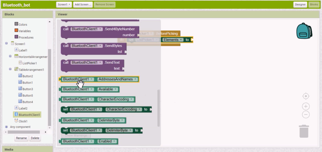Image resolution: width=322 pixels, height=152 pixels.
Task: Click the Blocks panel vertical scrollbar
Action: tap(49, 87)
